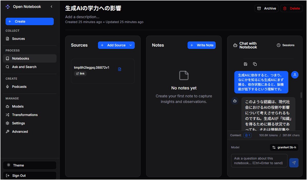Viewport: 307px width, 180px height.
Task: Click the AI bot avatar in chat
Action: coord(235,101)
